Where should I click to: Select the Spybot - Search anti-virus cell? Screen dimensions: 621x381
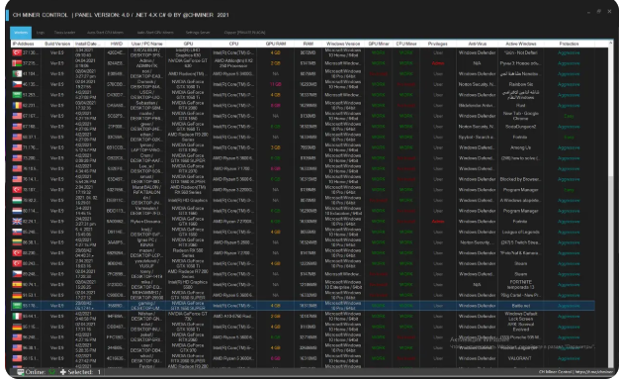[478, 138]
